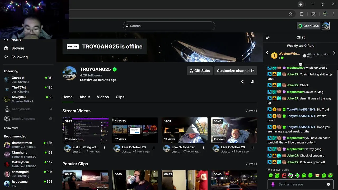This screenshot has width=338, height=190.
Task: Click the Gemini sparkle icon in the title bar
Action: (301, 4)
